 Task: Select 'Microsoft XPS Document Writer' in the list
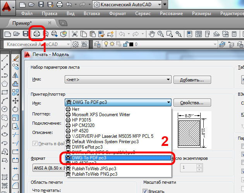118,115
